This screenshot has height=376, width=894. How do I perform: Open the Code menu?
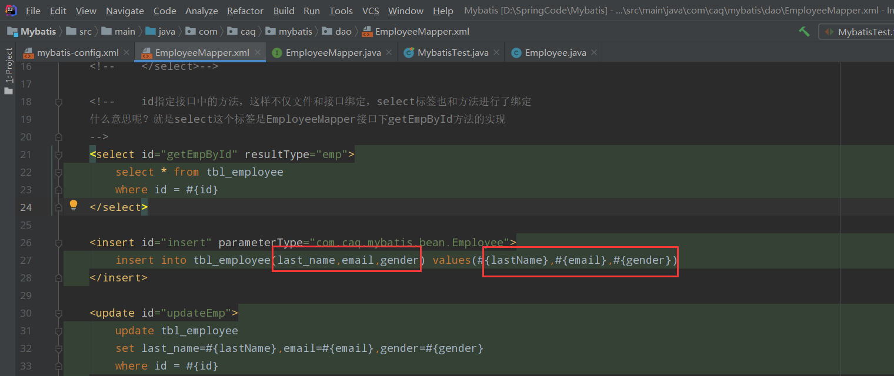(165, 11)
